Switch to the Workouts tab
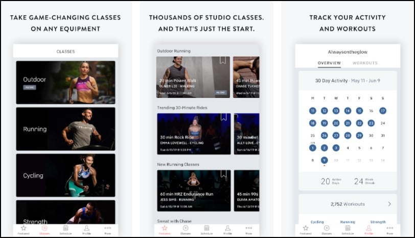Screen dimensions: 415x238 (x=365, y=63)
